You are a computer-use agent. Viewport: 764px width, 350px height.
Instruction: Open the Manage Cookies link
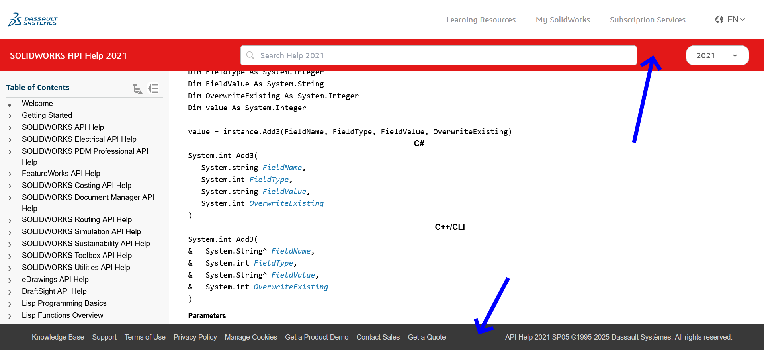250,337
